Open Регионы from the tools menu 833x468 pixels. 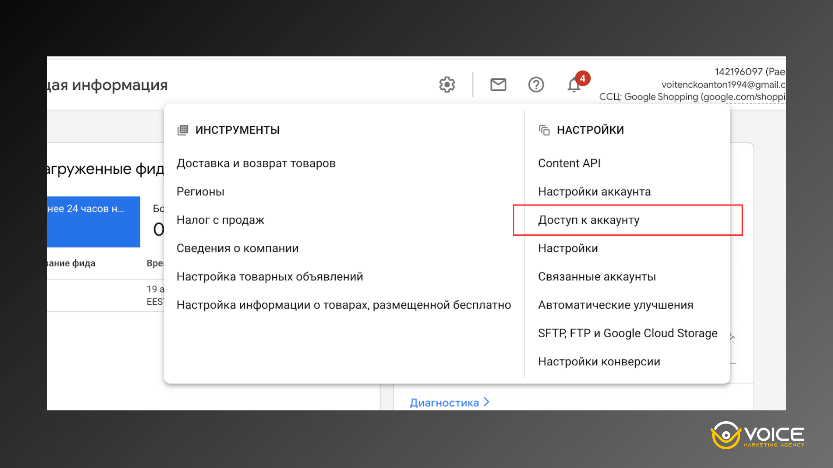pos(201,191)
